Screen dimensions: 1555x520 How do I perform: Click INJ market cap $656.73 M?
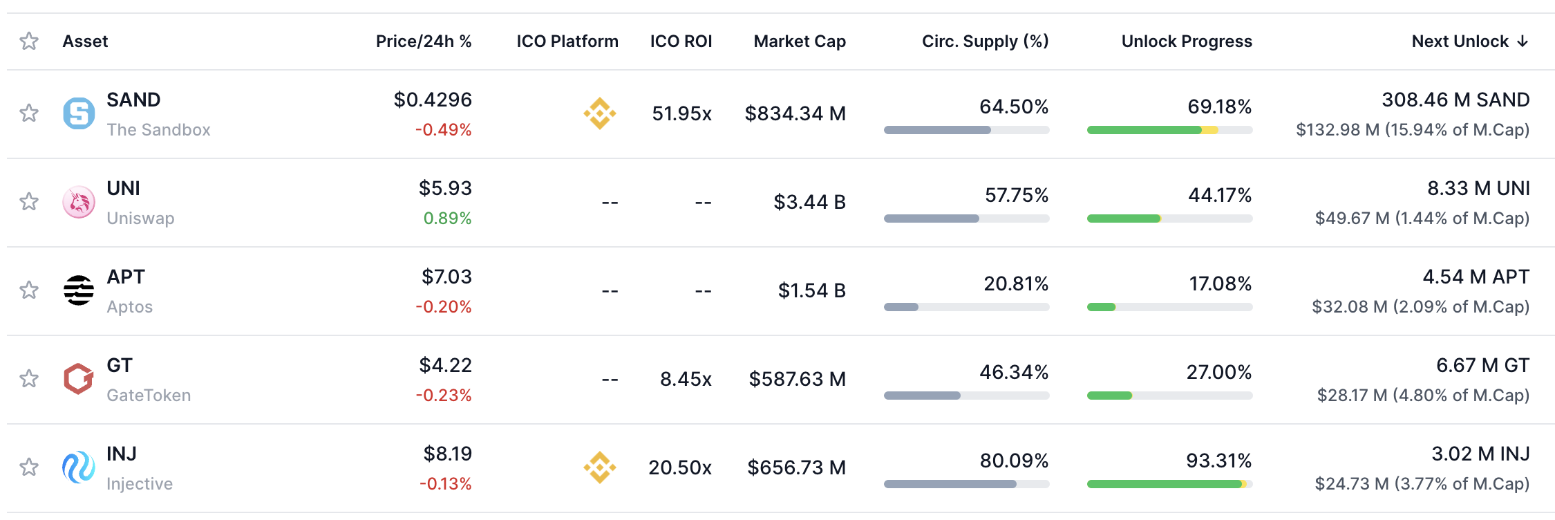click(797, 467)
